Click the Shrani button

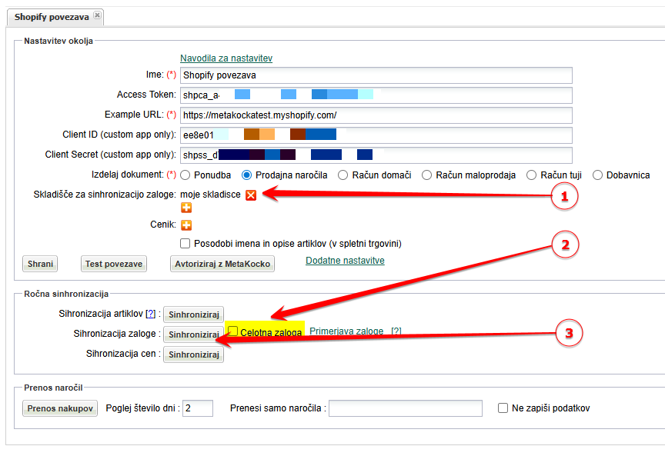tap(40, 264)
